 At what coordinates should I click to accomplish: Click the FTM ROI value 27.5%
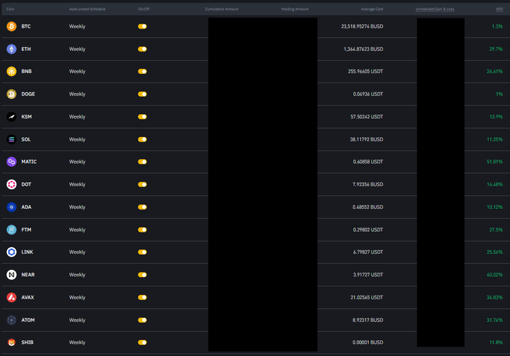pos(496,230)
